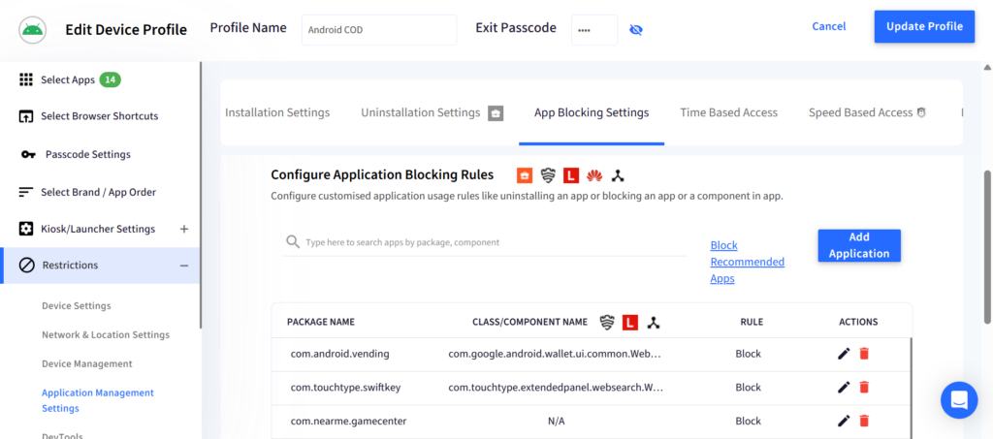This screenshot has height=439, width=993.
Task: Expand Kiosk/Launcher Settings with plus
Action: click(x=184, y=229)
